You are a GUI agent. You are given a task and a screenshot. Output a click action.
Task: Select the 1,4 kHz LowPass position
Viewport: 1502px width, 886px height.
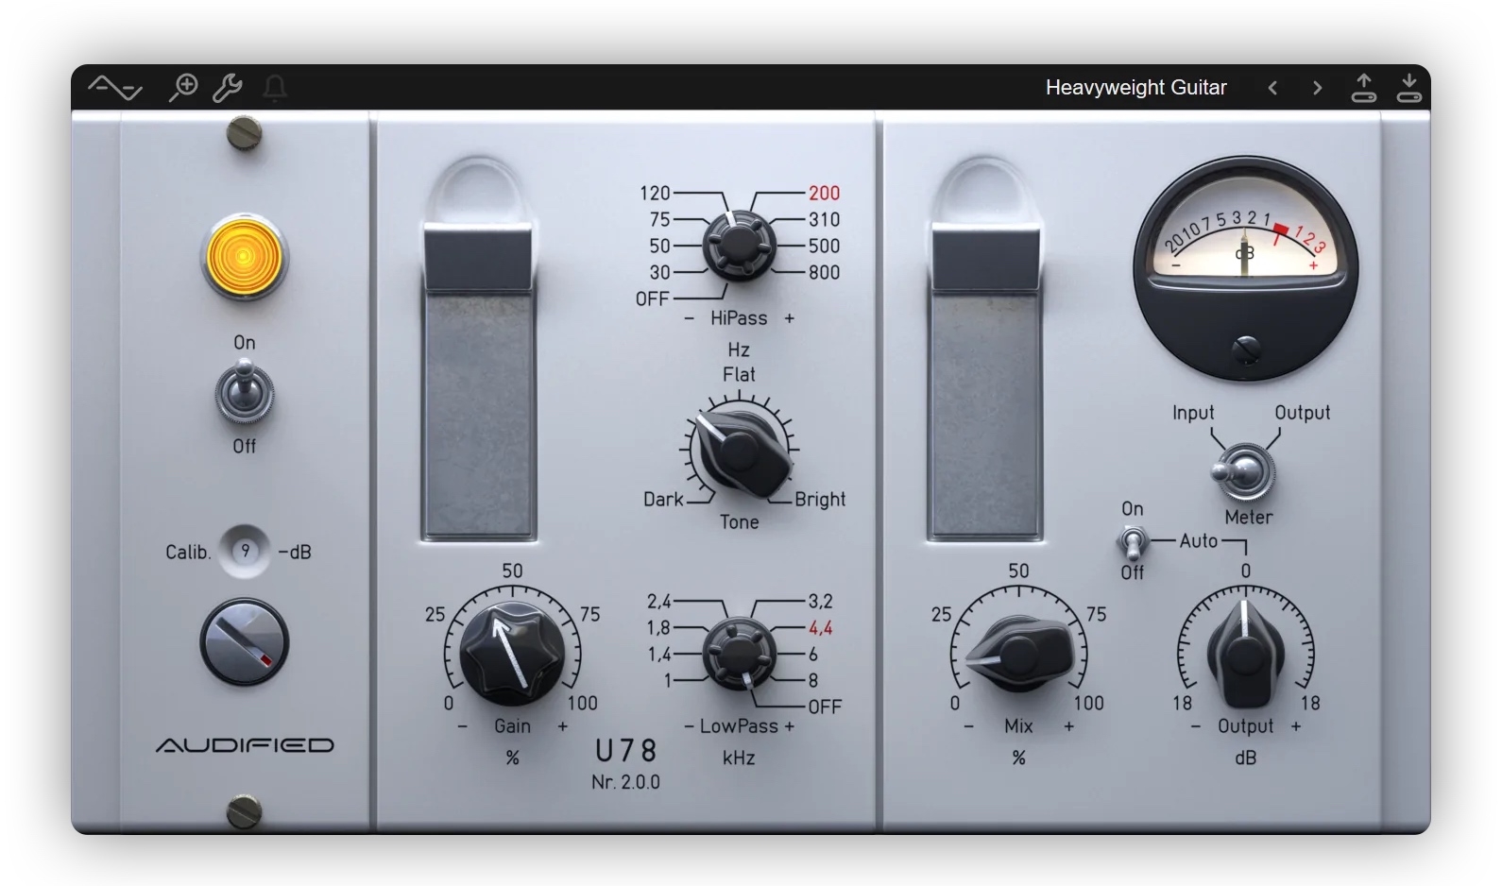(x=658, y=654)
